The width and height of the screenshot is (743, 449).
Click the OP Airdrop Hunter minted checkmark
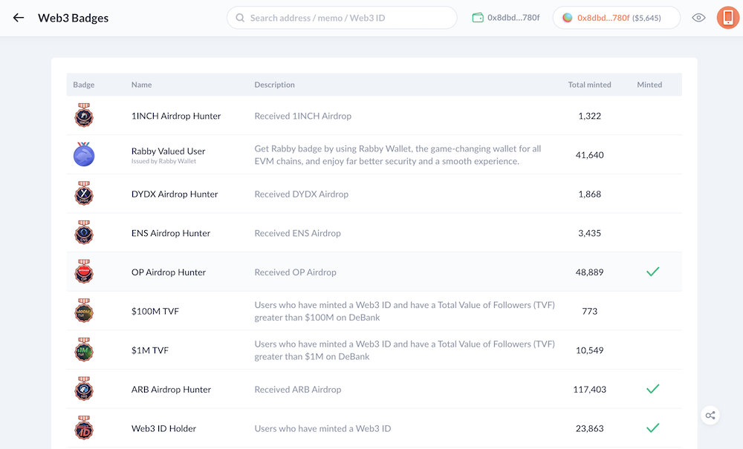(x=652, y=272)
